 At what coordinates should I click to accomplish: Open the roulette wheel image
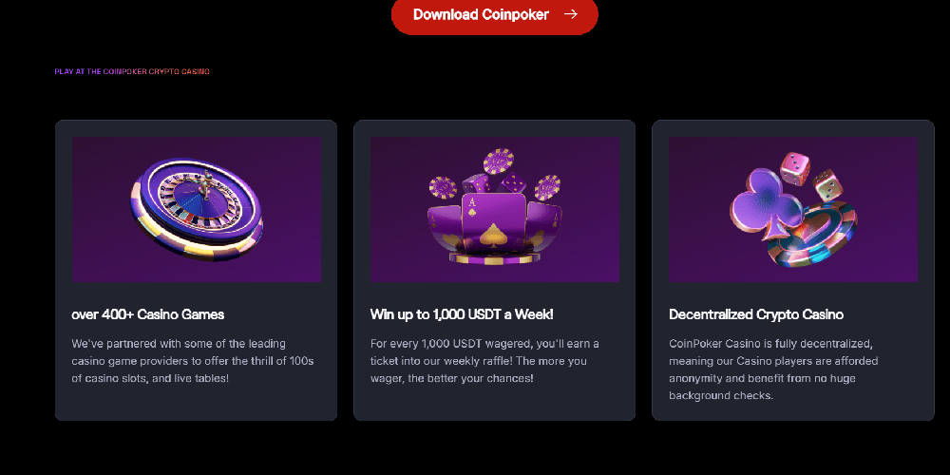(x=197, y=209)
